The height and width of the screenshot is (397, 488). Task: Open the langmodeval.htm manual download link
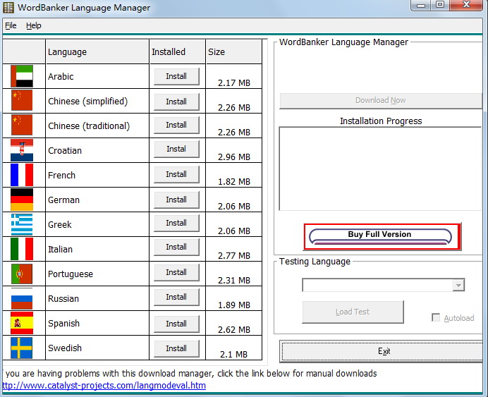tap(104, 386)
